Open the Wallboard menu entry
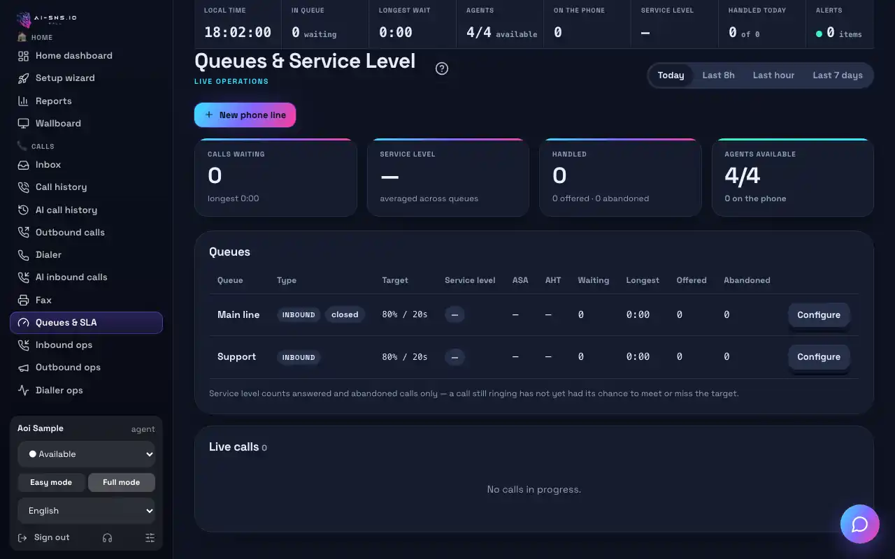Screen dimensions: 895x559 tap(87, 124)
